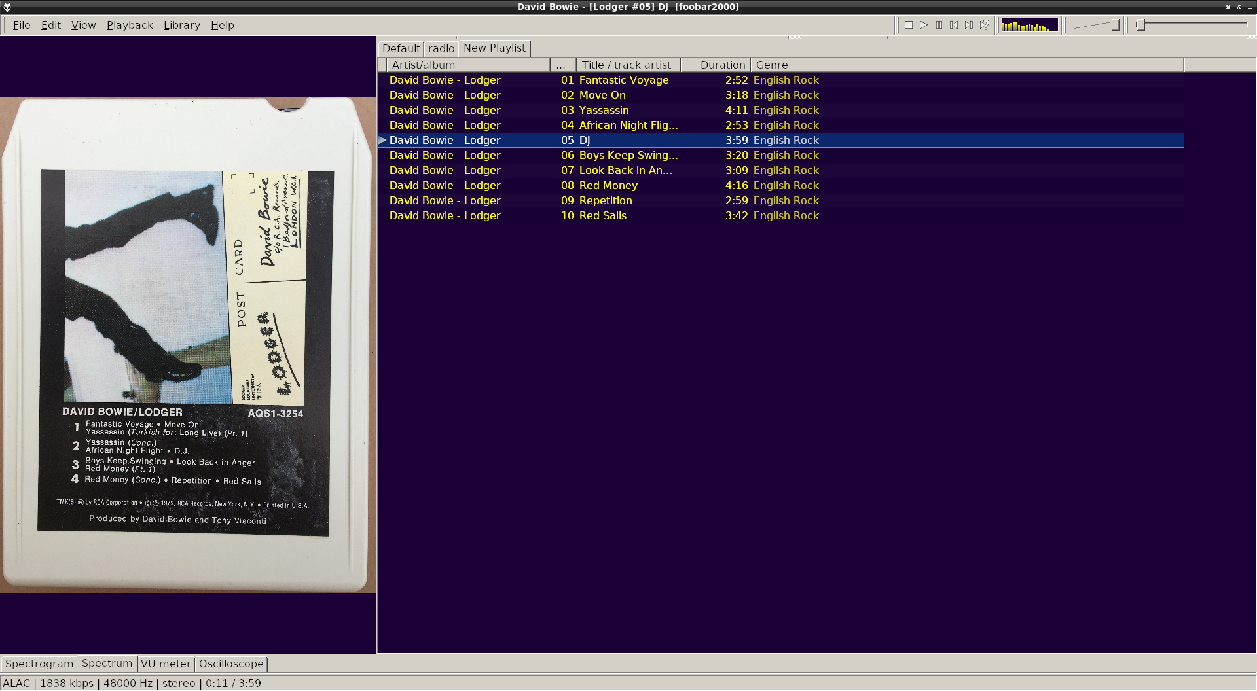Image resolution: width=1257 pixels, height=691 pixels.
Task: Click the 48000 Hz sample rate status
Action: [128, 683]
